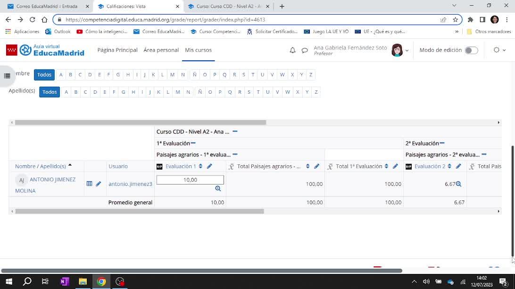Select Todos filter for Apellido(s)
Screen dimensions: 515x289
click(x=50, y=92)
